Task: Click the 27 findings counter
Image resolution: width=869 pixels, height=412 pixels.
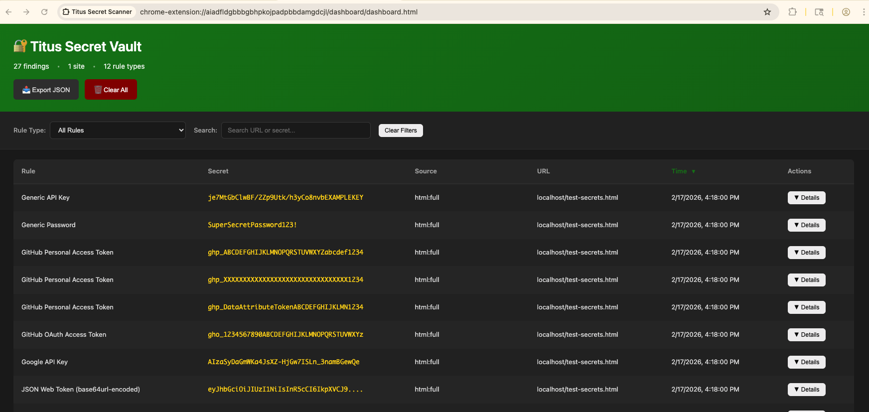Action: [31, 66]
